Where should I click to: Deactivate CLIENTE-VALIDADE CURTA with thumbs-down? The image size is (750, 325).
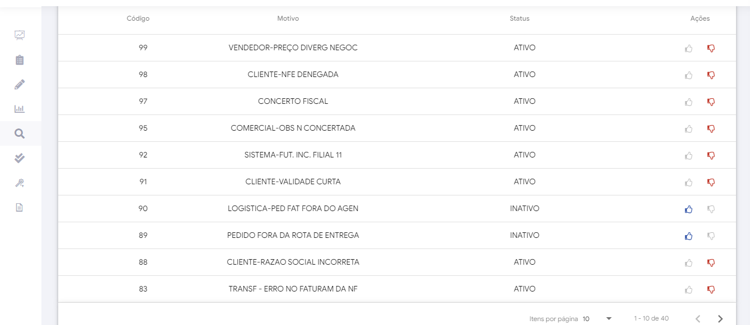point(711,183)
